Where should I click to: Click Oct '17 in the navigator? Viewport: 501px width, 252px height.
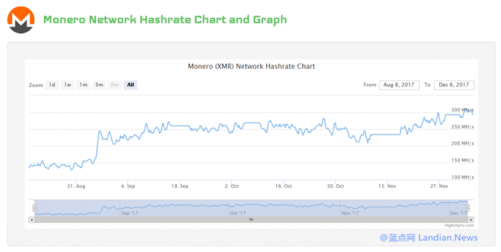pos(237,213)
